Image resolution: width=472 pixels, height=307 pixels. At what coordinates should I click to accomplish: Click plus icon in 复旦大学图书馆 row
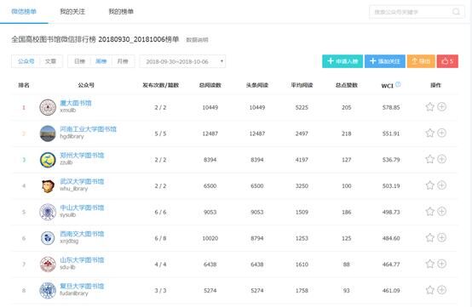pyautogui.click(x=441, y=290)
